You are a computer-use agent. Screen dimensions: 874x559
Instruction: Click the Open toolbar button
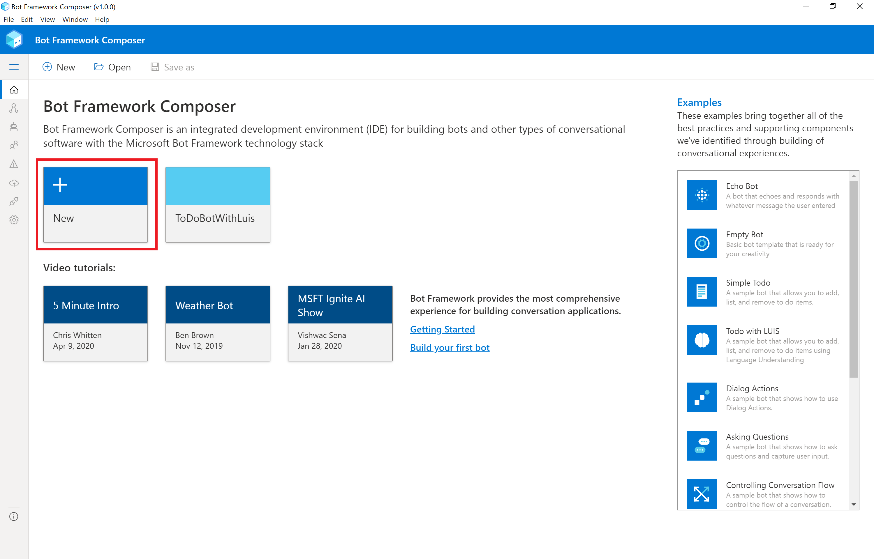click(x=112, y=67)
